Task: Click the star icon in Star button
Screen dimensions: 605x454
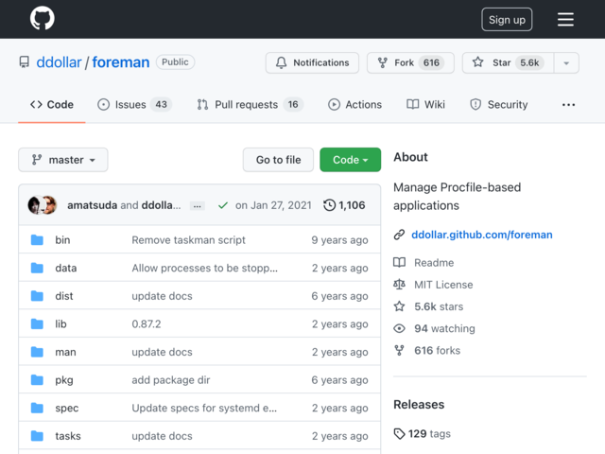Action: click(x=478, y=62)
